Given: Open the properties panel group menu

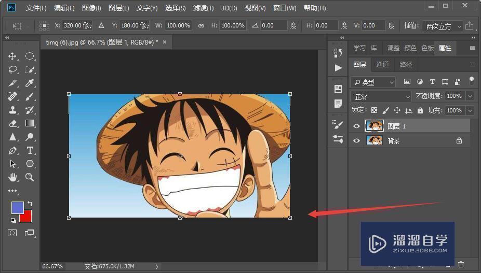Looking at the screenshot, I should click(x=472, y=48).
